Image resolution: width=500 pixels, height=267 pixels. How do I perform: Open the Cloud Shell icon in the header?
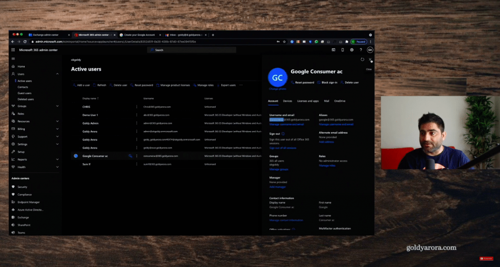pos(333,50)
